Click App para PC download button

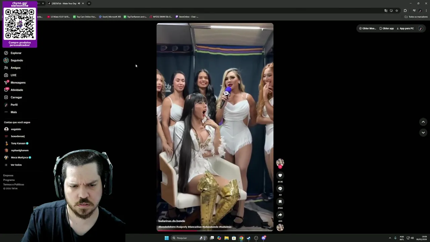405,28
